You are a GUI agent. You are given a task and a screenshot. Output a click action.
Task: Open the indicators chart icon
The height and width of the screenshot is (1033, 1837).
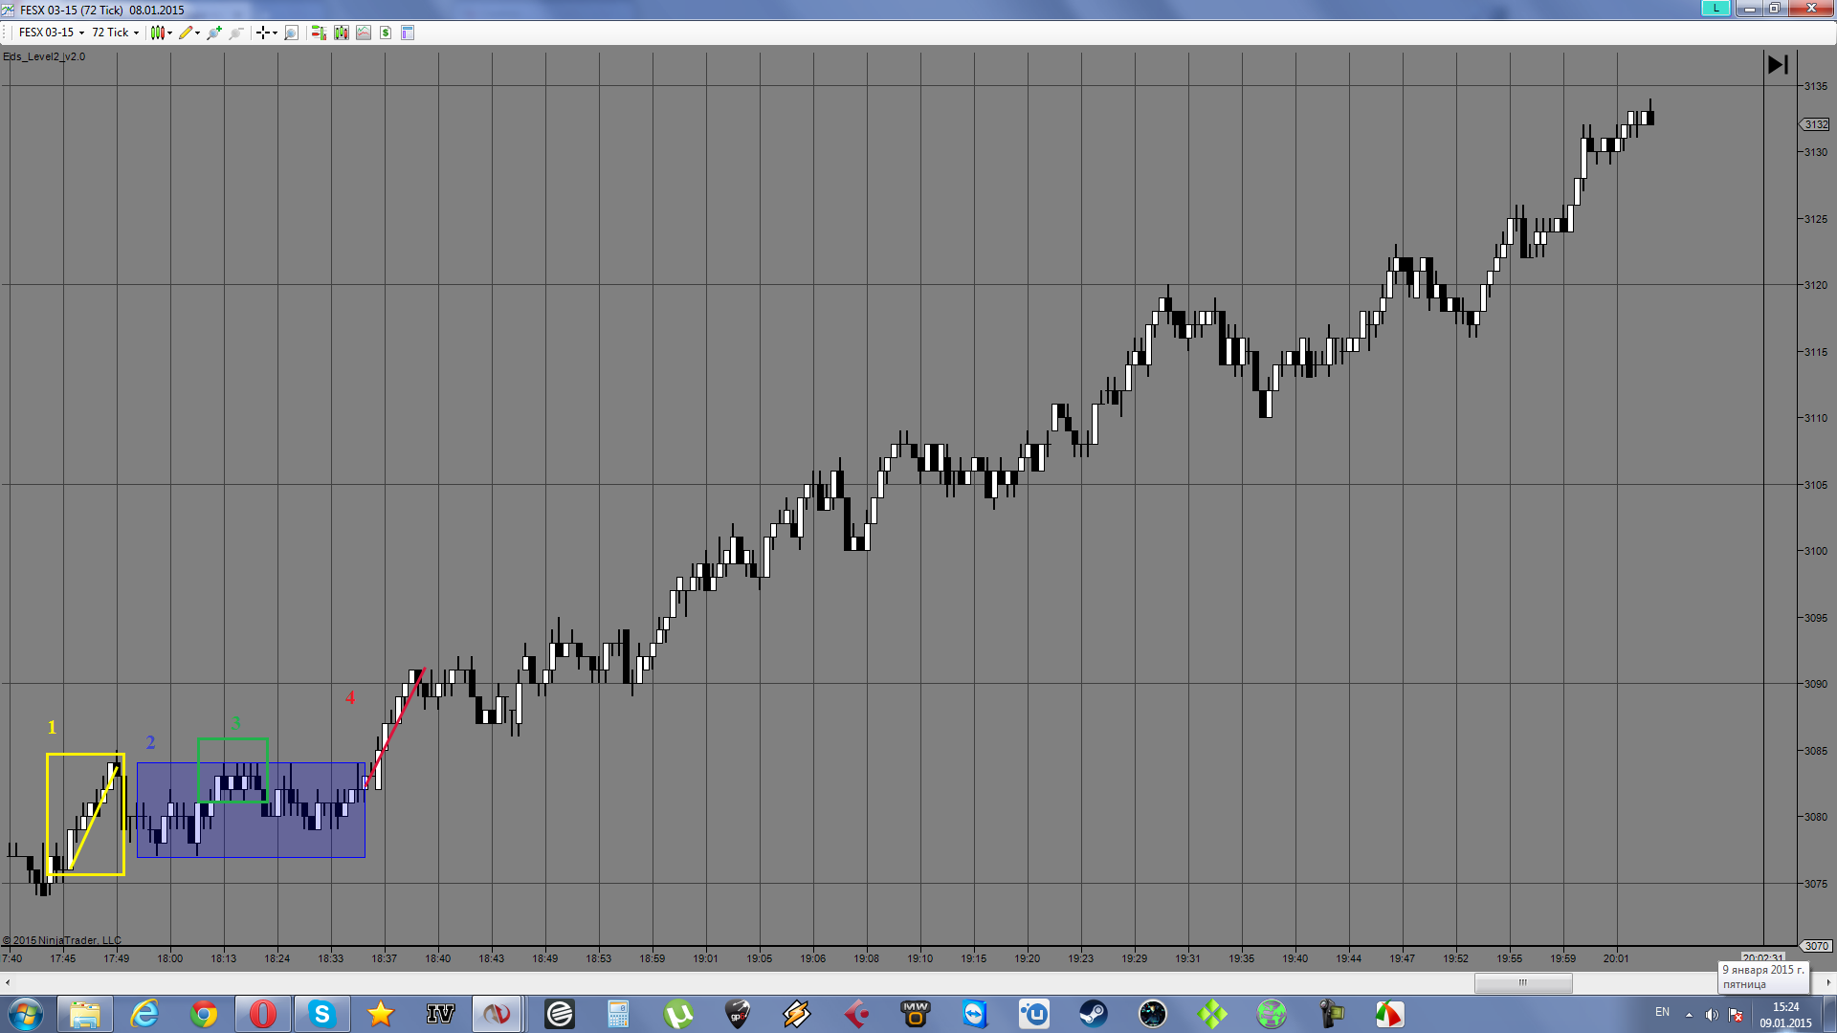click(x=364, y=33)
